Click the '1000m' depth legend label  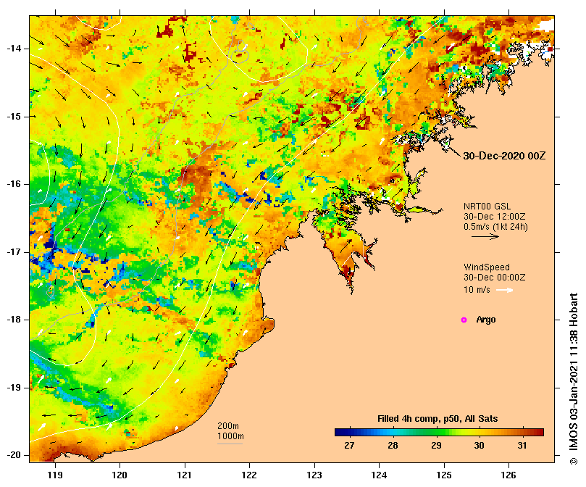pyautogui.click(x=230, y=436)
